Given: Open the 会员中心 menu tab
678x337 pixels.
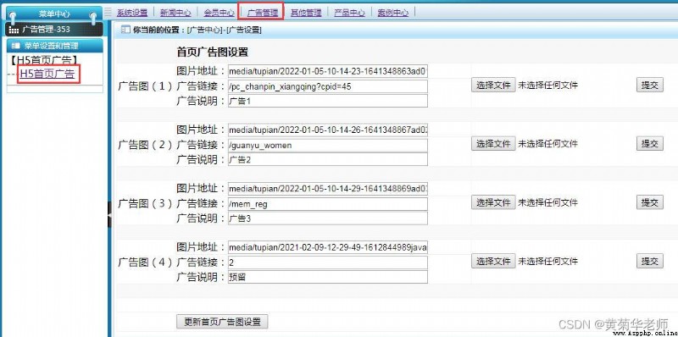Looking at the screenshot, I should [219, 13].
